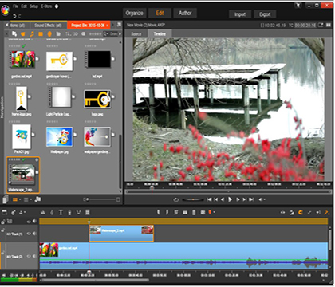Toggle master track visibility eye
The height and width of the screenshot is (287, 335).
tap(29, 221)
